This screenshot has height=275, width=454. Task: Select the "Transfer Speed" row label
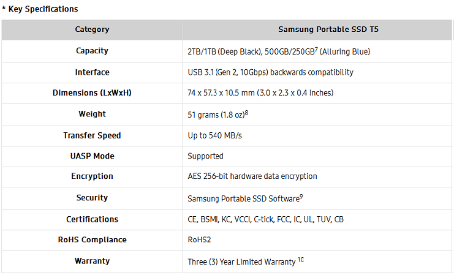[92, 135]
